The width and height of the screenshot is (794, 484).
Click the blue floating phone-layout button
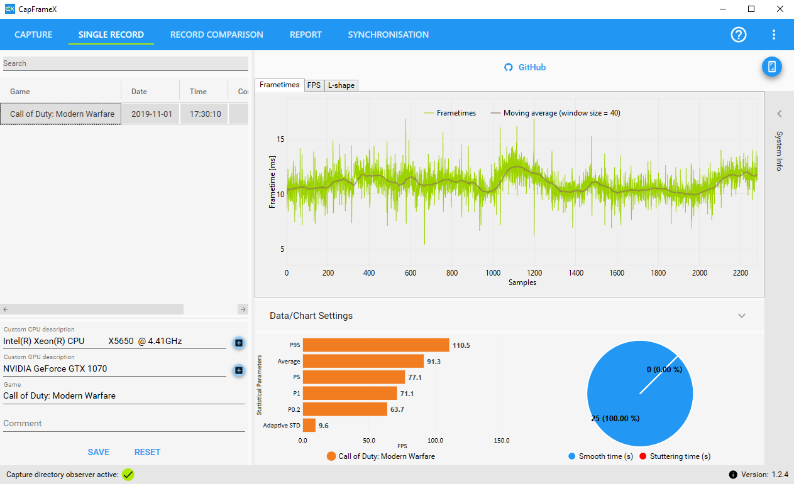[772, 67]
